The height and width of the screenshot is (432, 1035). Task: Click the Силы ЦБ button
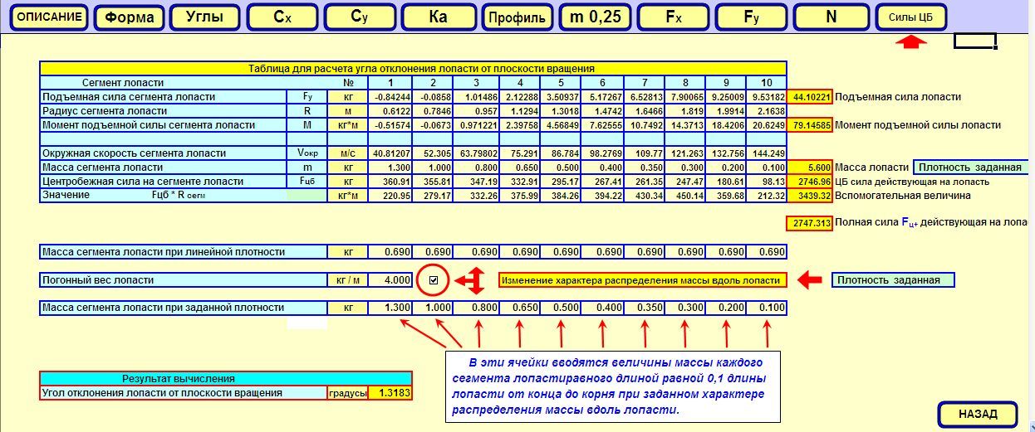[911, 17]
